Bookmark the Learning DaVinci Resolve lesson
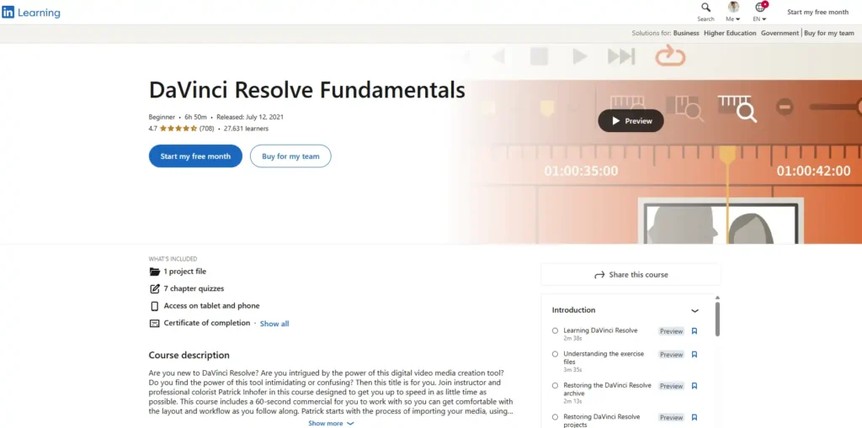 (694, 331)
